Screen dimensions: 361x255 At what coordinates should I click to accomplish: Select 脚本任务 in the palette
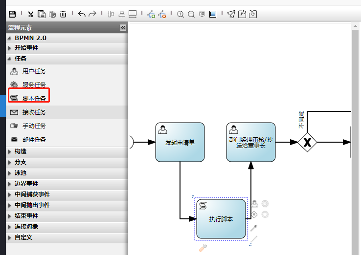coord(34,98)
